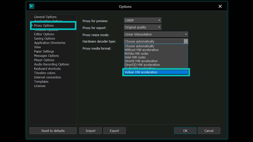
Task: Open Application Directories section
Action: [50, 43]
